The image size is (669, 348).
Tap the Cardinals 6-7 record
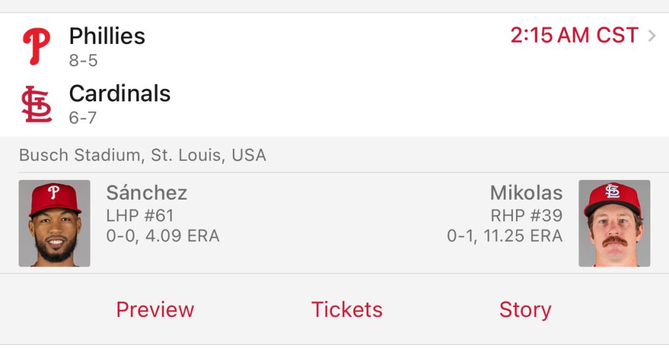83,117
